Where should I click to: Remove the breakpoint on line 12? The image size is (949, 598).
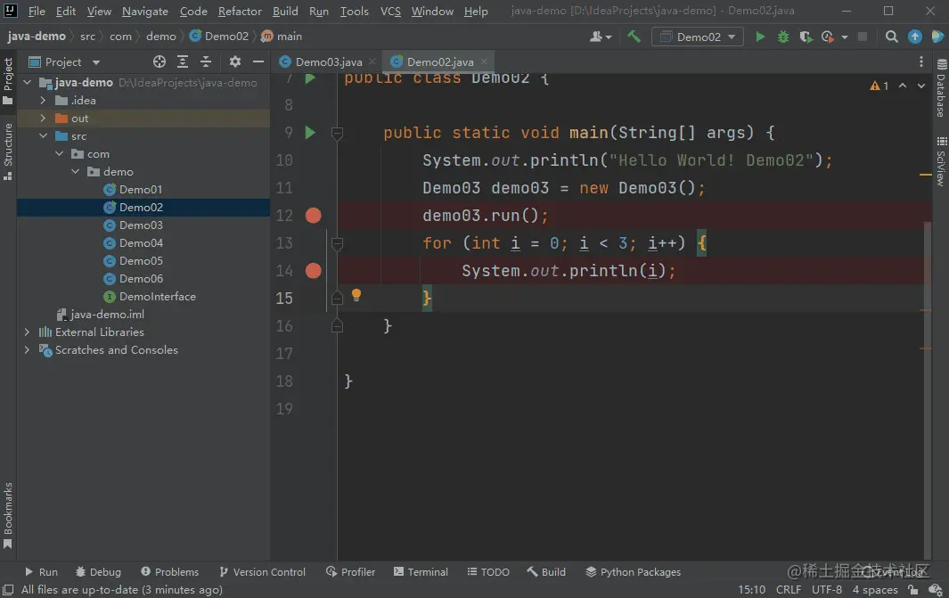pyautogui.click(x=313, y=216)
